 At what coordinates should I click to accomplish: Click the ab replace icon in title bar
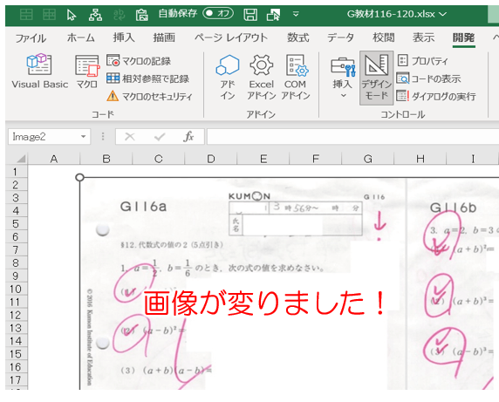(x=119, y=15)
